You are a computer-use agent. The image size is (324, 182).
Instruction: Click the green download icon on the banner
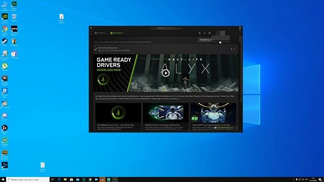click(x=103, y=79)
